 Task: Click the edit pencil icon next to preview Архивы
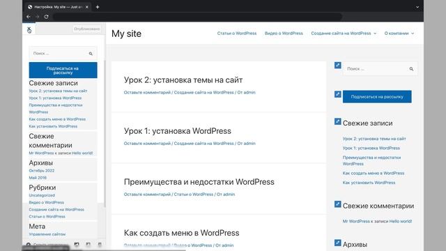(x=337, y=243)
